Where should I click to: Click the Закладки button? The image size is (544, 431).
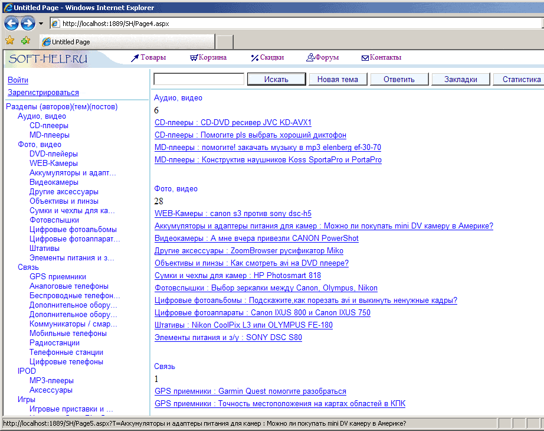pos(461,79)
